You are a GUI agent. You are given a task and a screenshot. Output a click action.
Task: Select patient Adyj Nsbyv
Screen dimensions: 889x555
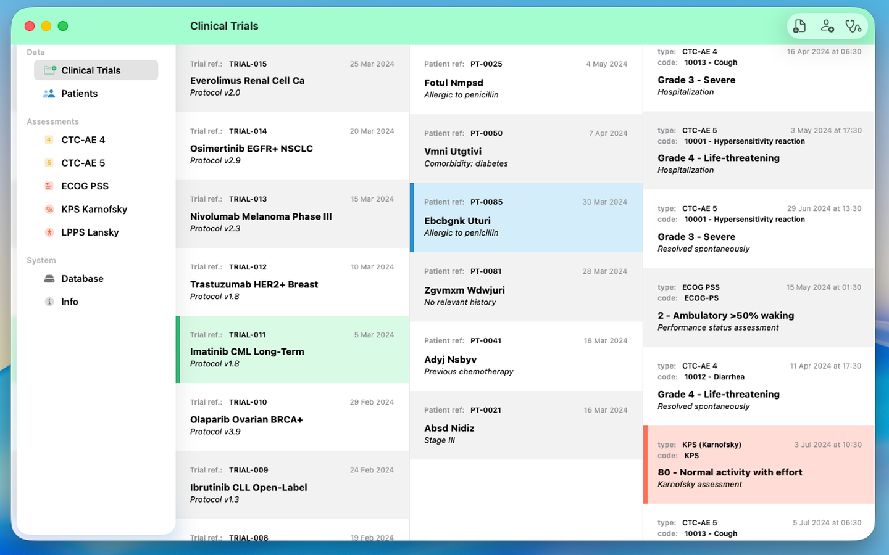coord(526,356)
